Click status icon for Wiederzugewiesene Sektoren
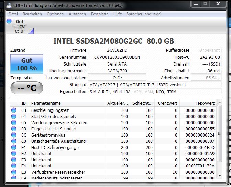The width and height of the screenshot is (231, 187). [14, 122]
